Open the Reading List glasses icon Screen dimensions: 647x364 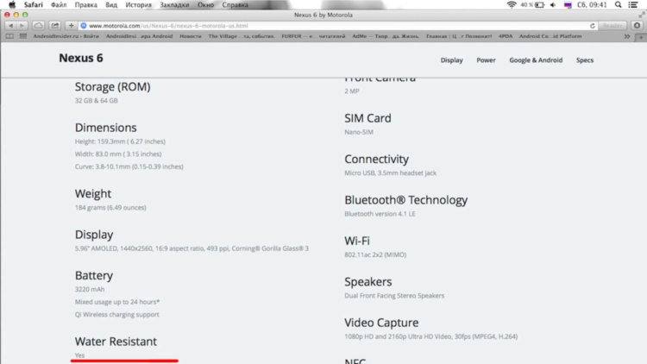click(x=10, y=36)
